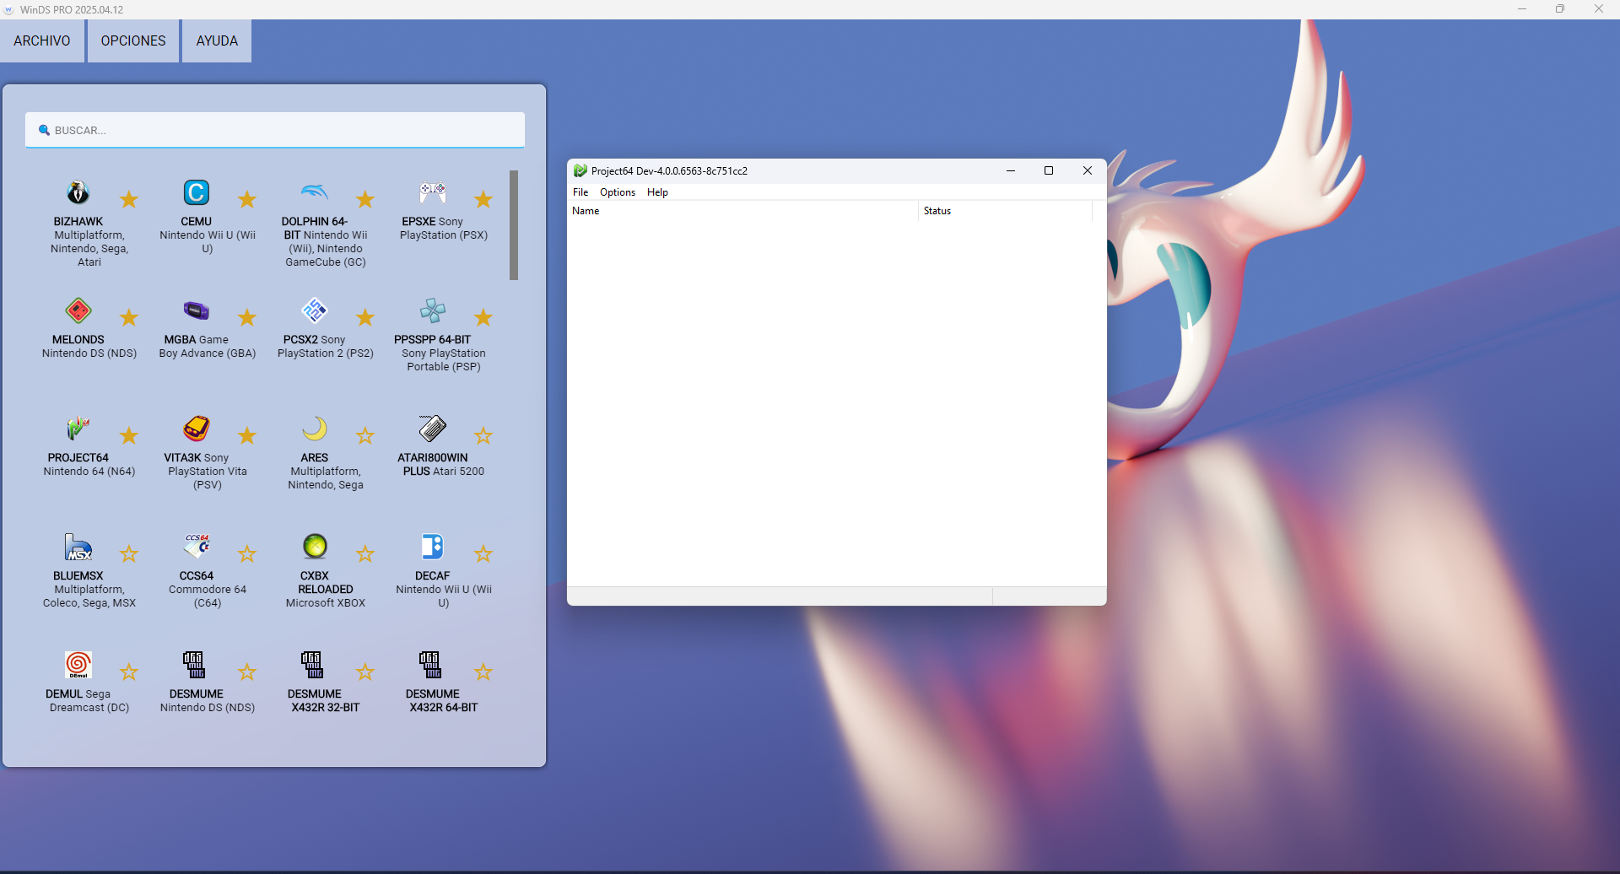Favorite Atari800Win Plus with its star
1620x874 pixels.
(483, 435)
